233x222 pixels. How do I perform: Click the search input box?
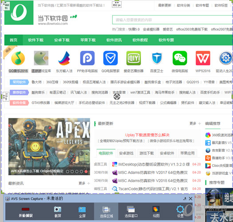(x=172, y=20)
